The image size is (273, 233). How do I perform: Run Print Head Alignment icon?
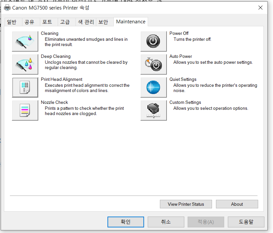[25, 87]
